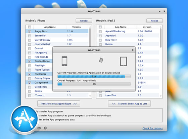Uncheck the Angry Birds checkbox

30,32
